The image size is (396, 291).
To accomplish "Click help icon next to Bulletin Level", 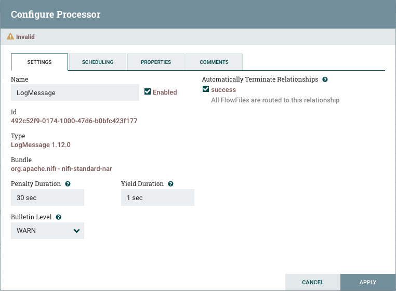I will (x=59, y=217).
